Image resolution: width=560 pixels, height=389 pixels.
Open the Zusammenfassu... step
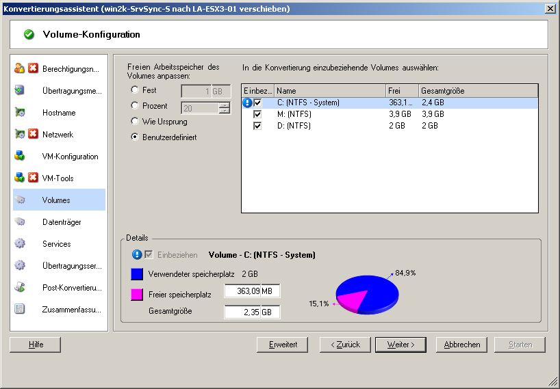[x=59, y=309]
